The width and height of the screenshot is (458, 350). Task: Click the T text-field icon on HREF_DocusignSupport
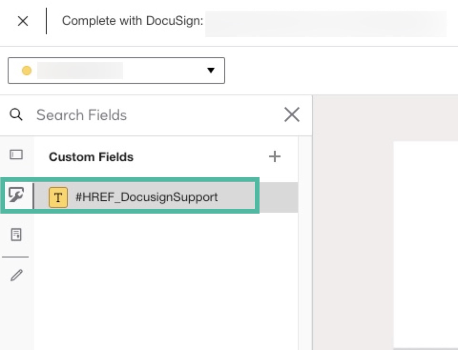pos(57,196)
